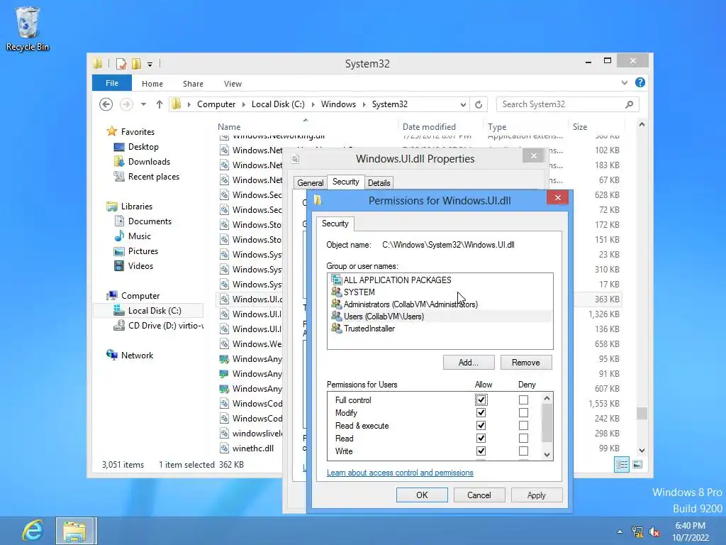Screen dimensions: 726x545
Task: Go up one folder level arrow
Action: tap(160, 104)
